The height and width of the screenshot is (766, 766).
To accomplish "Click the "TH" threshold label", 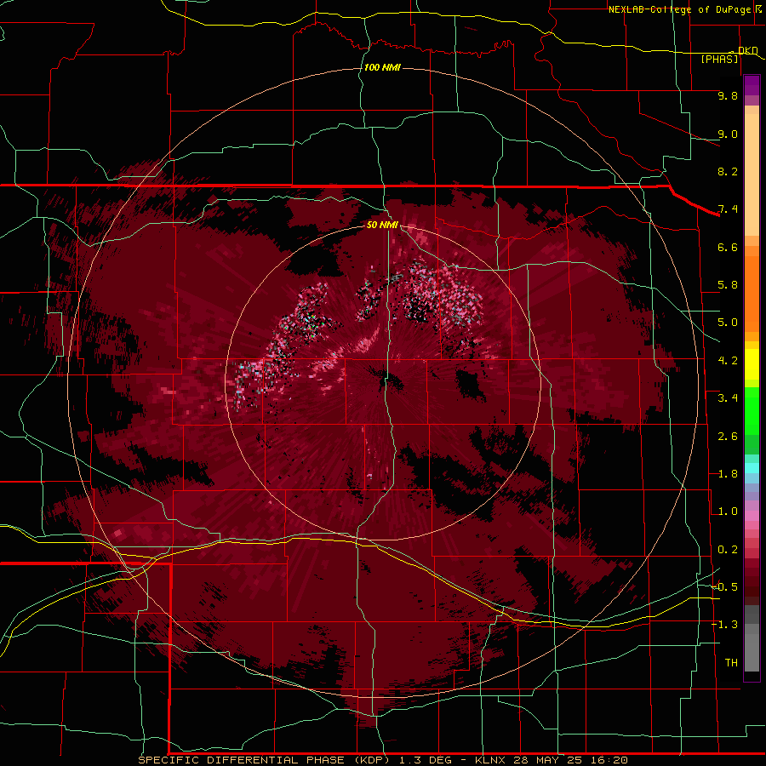I will 731,663.
